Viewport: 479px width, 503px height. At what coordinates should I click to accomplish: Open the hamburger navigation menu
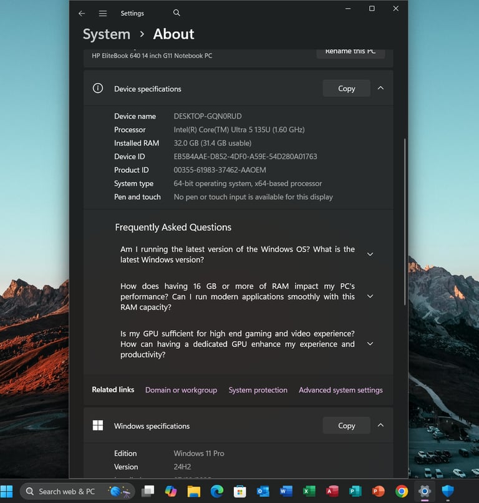tap(102, 14)
